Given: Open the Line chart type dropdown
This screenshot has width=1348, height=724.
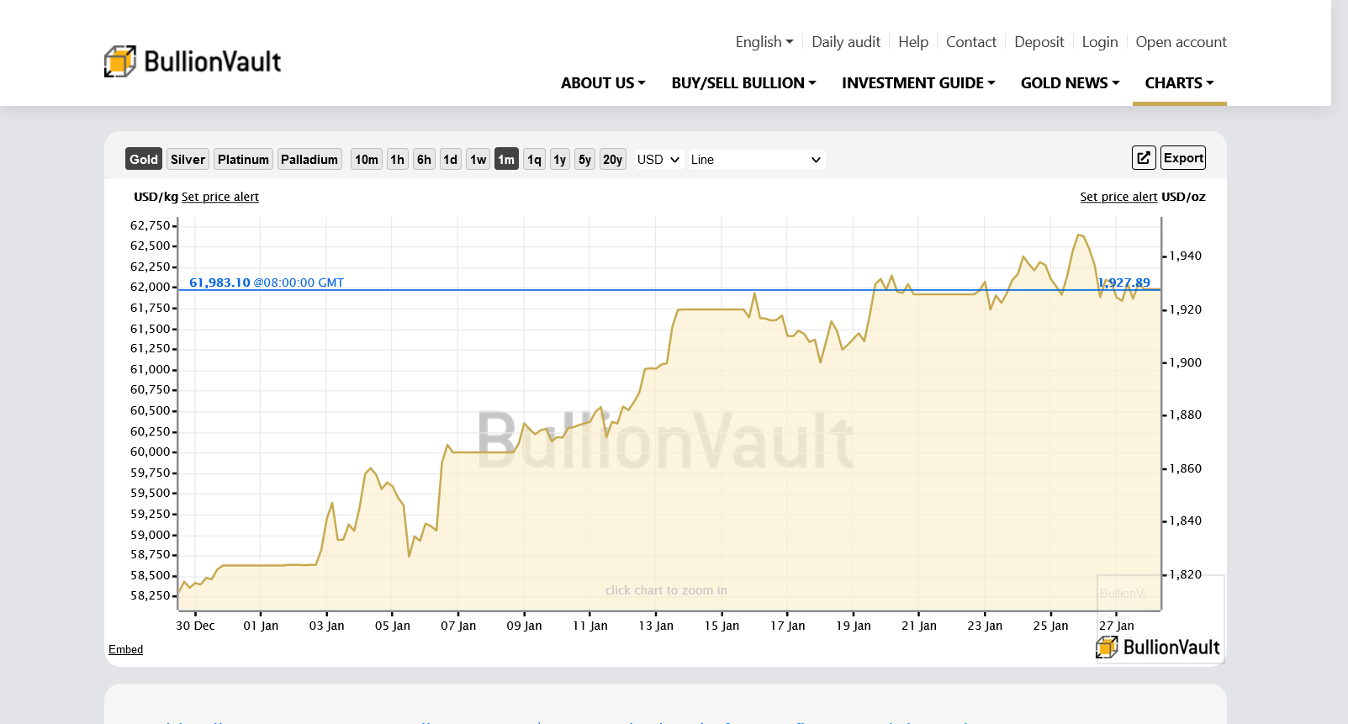Looking at the screenshot, I should tap(756, 160).
